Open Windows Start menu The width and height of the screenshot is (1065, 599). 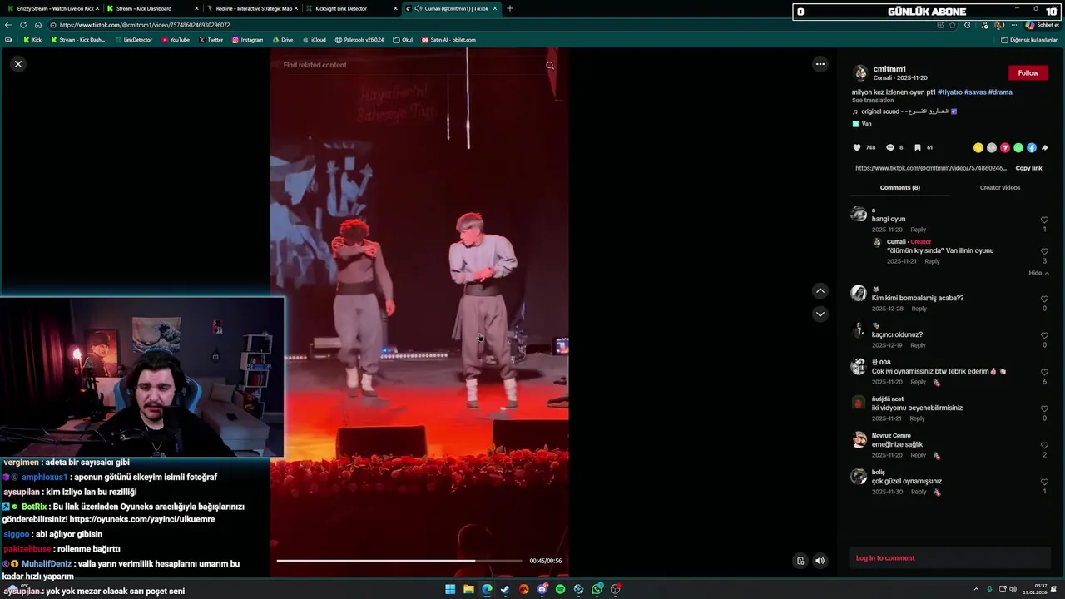click(450, 589)
